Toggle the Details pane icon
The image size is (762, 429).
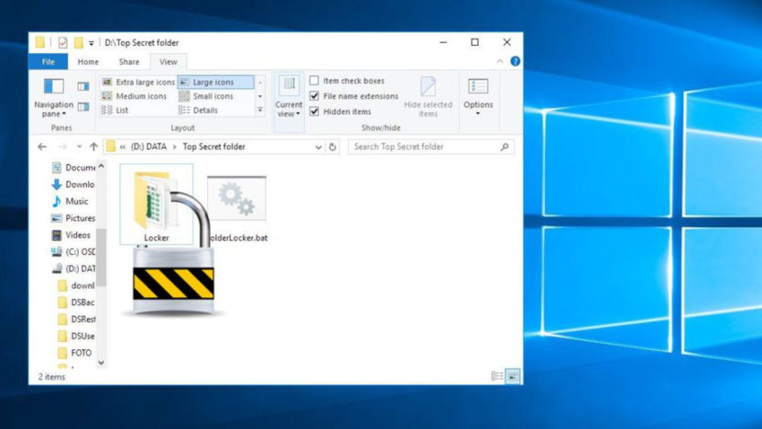83,106
